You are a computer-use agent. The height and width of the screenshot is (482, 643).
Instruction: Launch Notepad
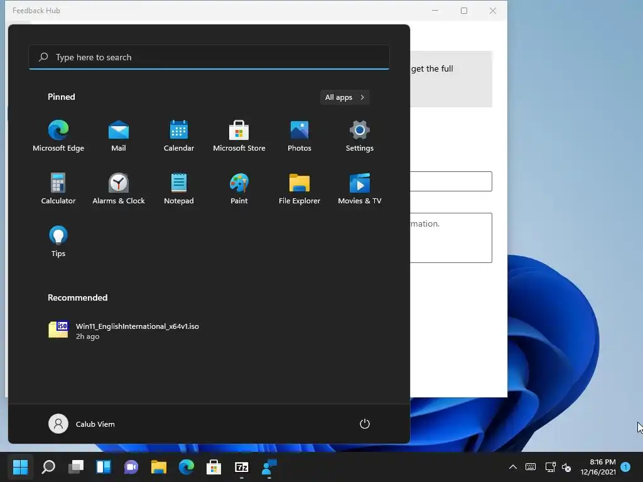(179, 188)
